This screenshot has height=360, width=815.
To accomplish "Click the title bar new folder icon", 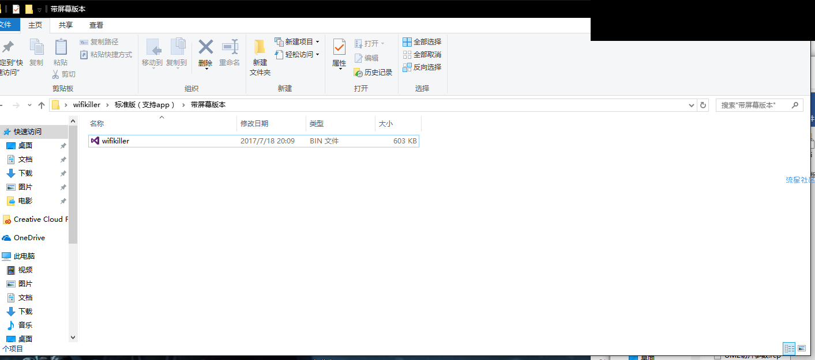I will pos(29,9).
